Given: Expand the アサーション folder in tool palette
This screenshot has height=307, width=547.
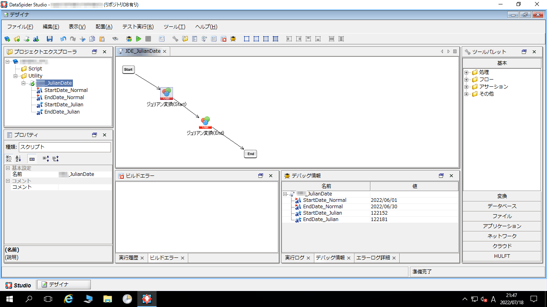Looking at the screenshot, I should coord(467,87).
